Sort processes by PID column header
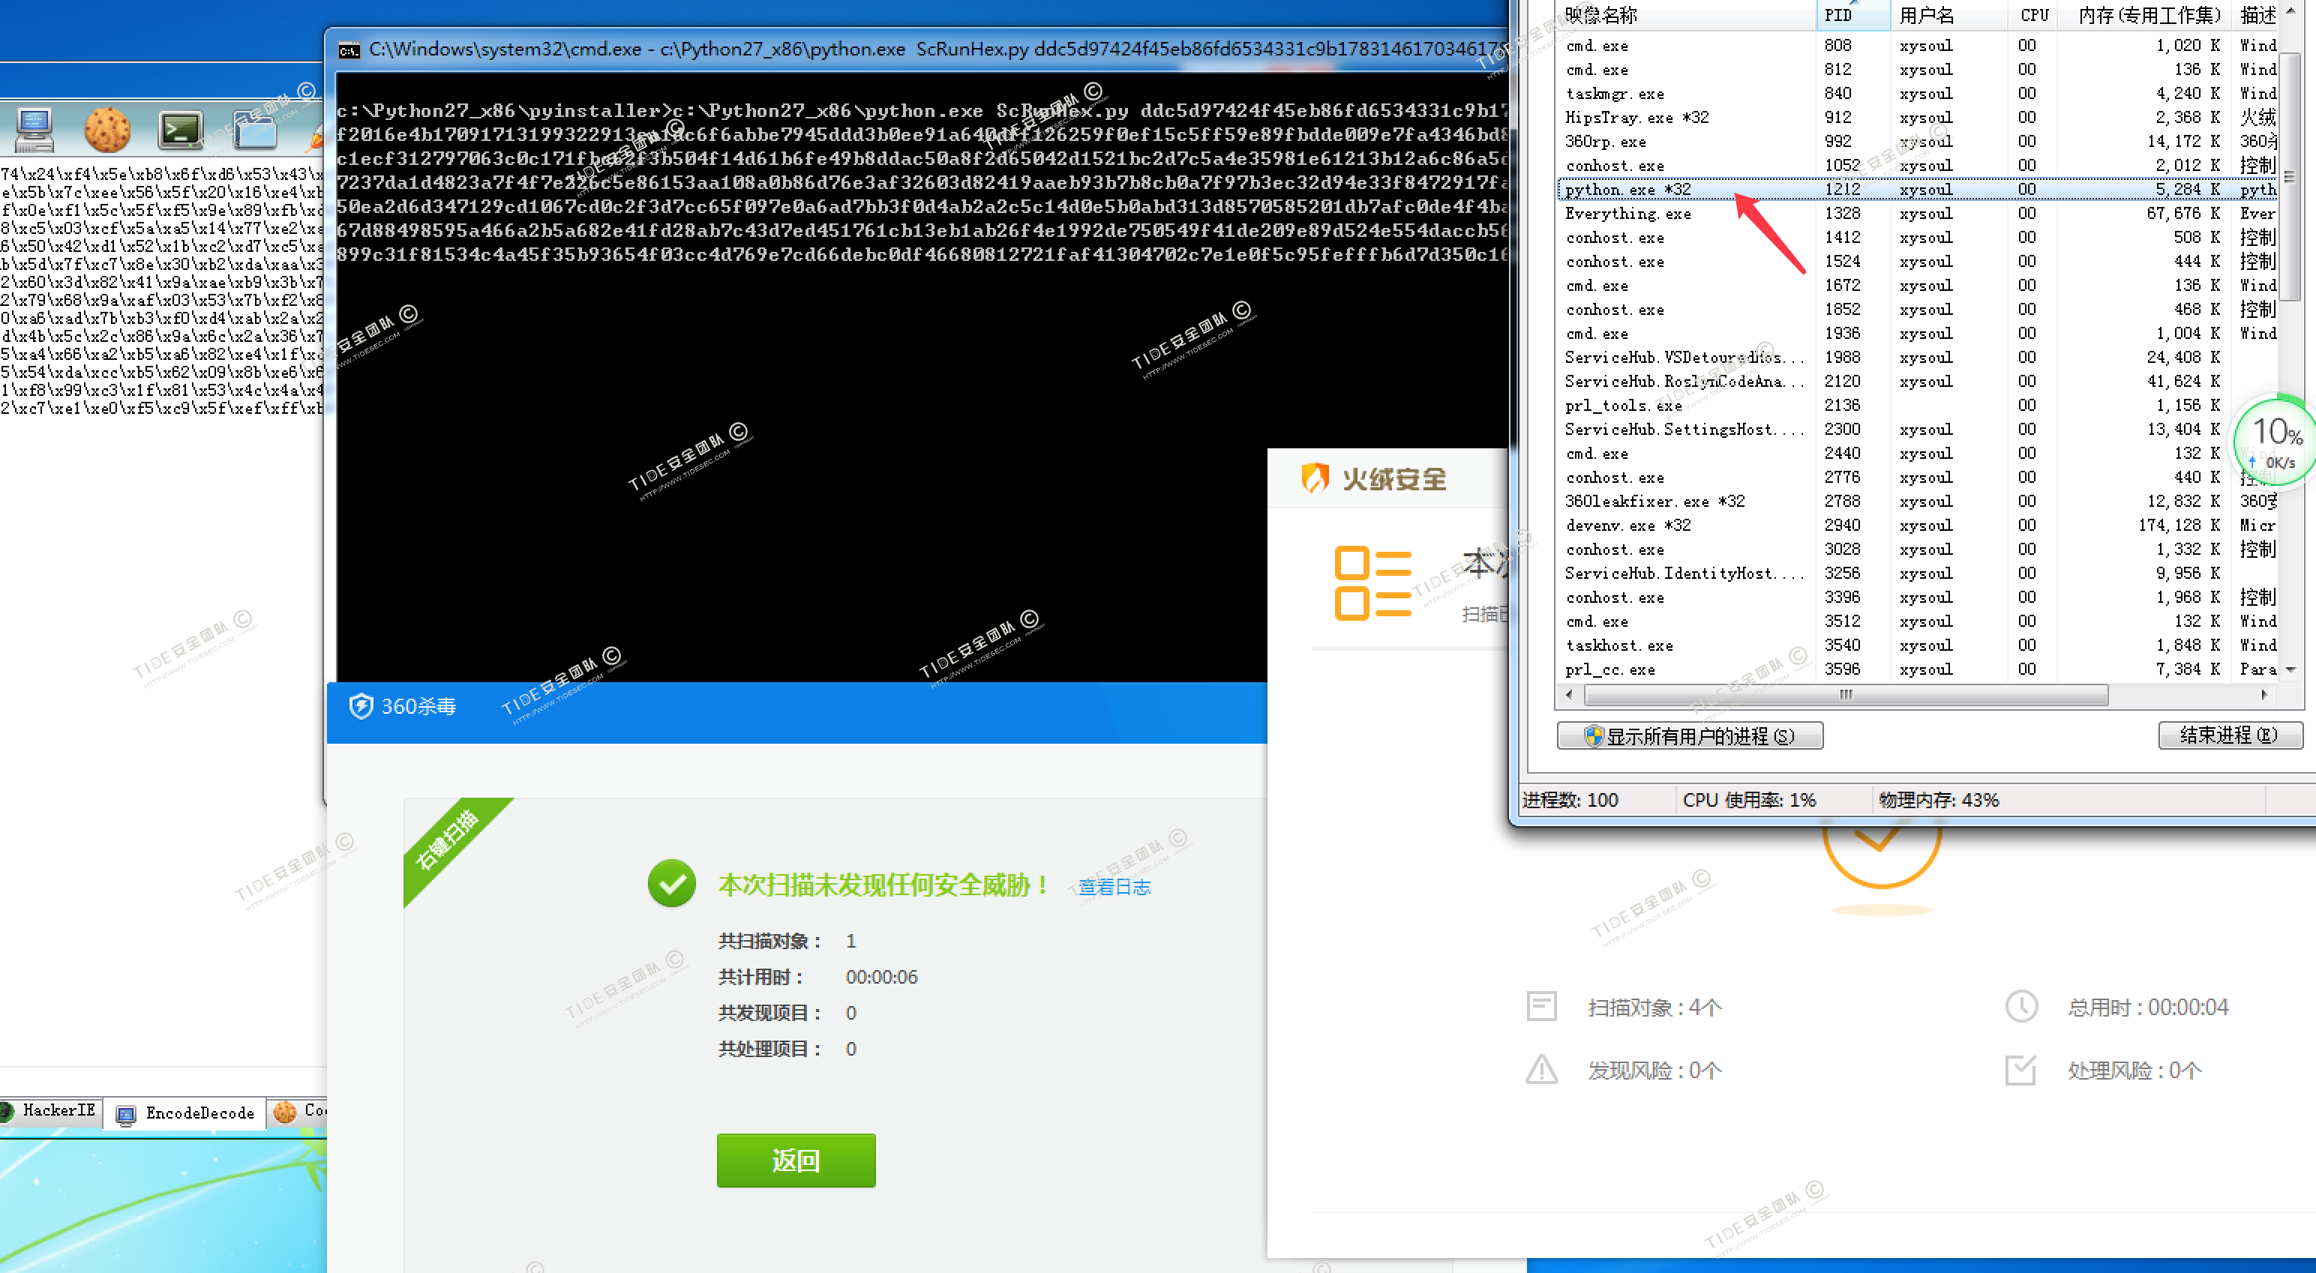The image size is (2316, 1273). (x=1838, y=15)
